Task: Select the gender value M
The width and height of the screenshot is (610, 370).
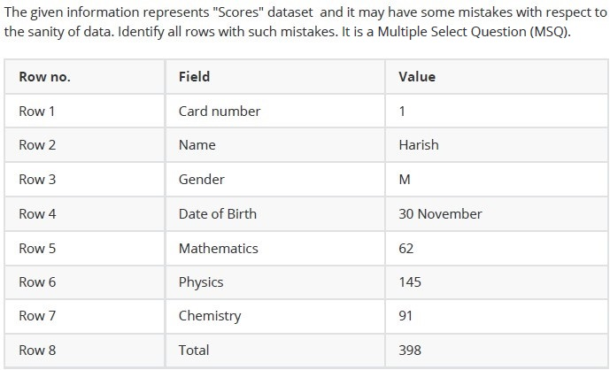Action: point(405,180)
